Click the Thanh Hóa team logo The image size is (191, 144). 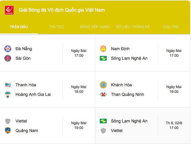coord(8,85)
